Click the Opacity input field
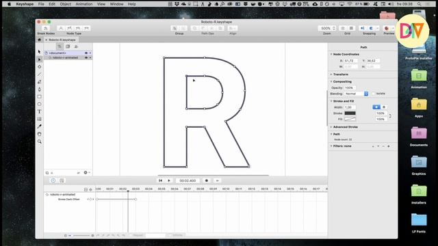 [x=350, y=88]
